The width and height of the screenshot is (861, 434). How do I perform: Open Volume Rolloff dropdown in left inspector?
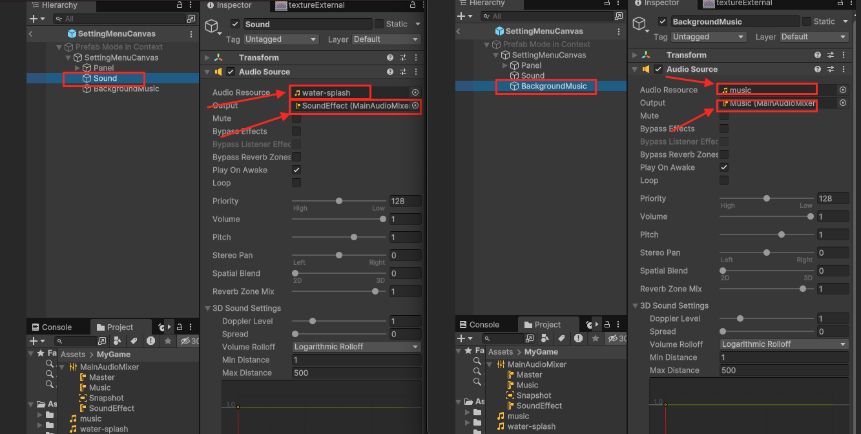click(357, 347)
